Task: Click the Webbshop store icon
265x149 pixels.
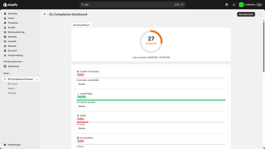Action: (x=5, y=66)
